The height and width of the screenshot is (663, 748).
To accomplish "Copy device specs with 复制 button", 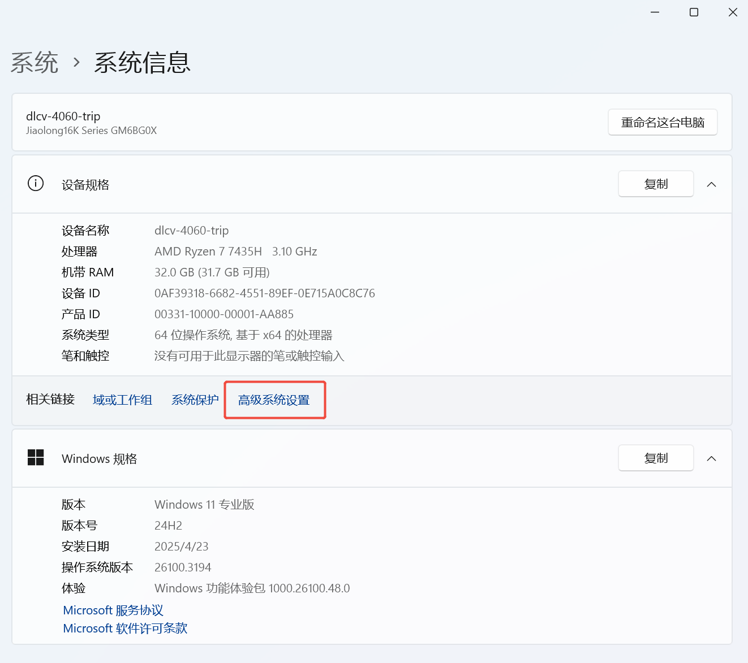I will (x=656, y=184).
